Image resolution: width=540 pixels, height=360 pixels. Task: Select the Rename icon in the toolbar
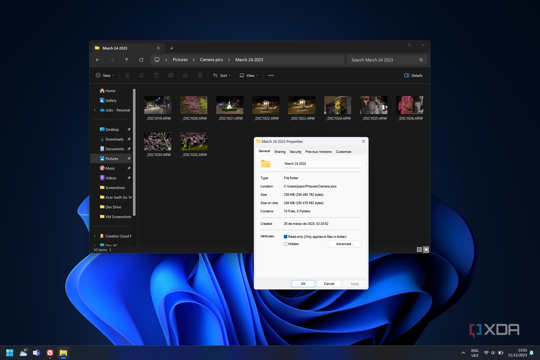pos(171,75)
